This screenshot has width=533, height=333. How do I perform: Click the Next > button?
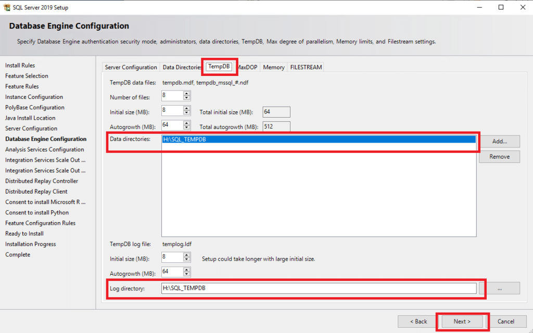point(462,322)
